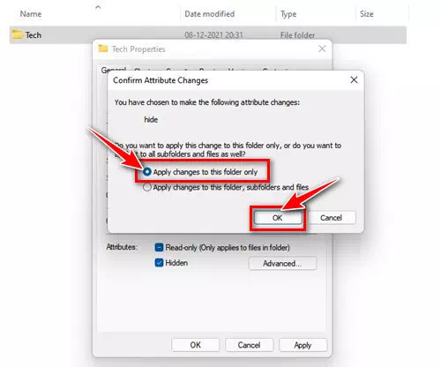
Task: Click OK at bottom of Tech Properties
Action: (x=196, y=345)
